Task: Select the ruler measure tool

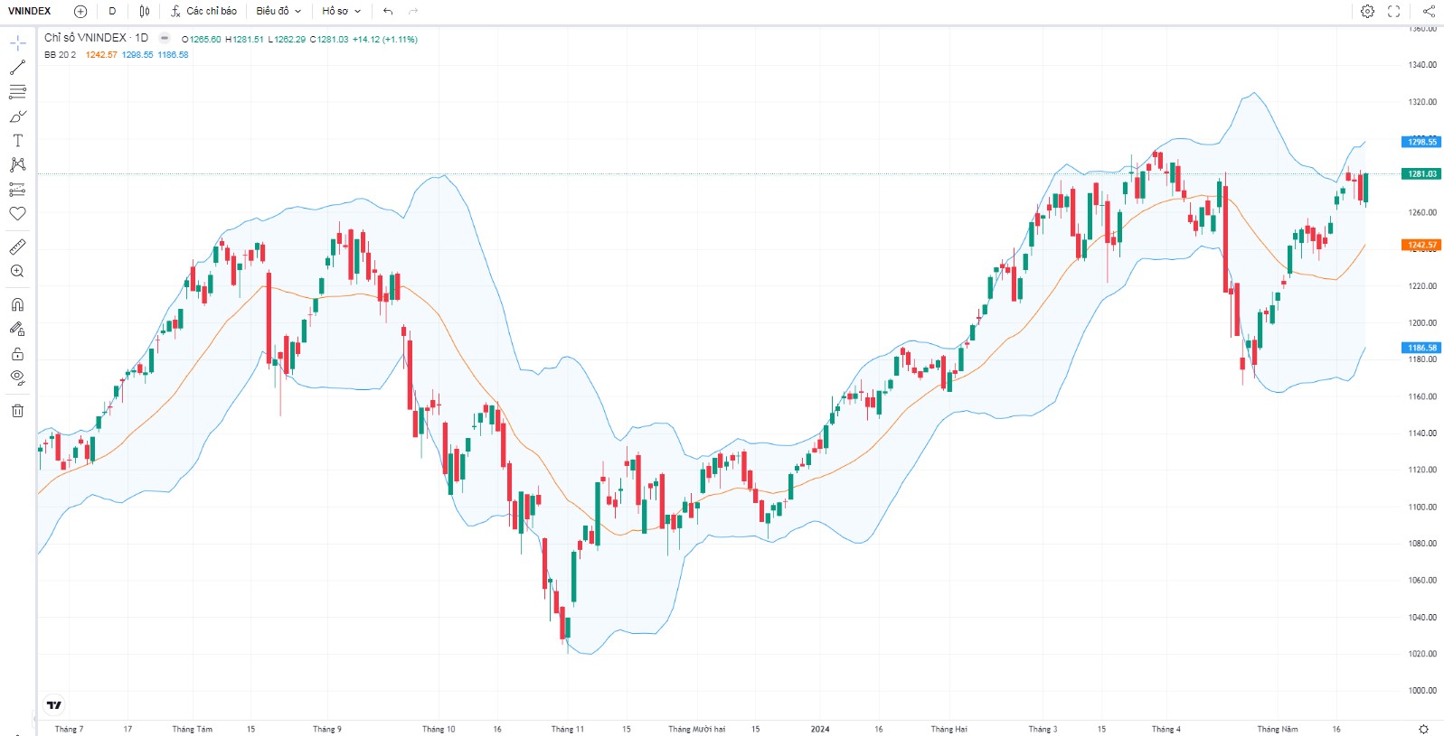Action: (x=17, y=247)
